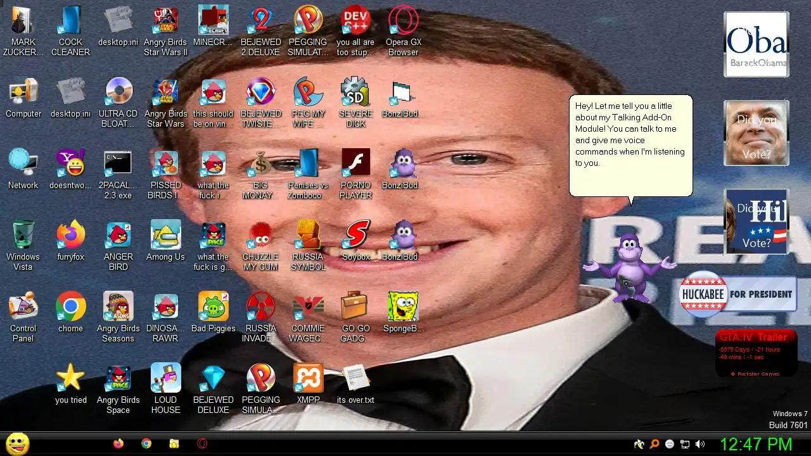Open the Angry Birds Space shortcut
Viewport: 811px width, 456px height.
[x=118, y=389]
